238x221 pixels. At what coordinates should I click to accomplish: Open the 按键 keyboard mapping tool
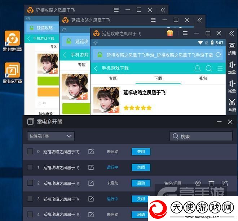[232, 49]
